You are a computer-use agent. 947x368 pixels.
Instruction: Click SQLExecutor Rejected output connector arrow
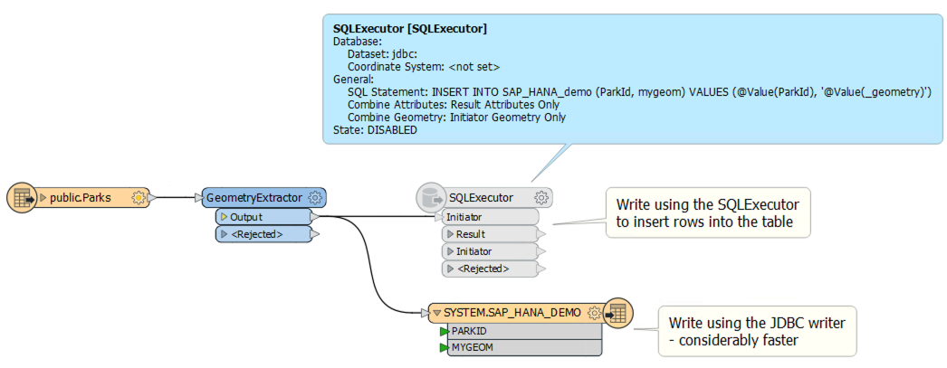coord(541,269)
